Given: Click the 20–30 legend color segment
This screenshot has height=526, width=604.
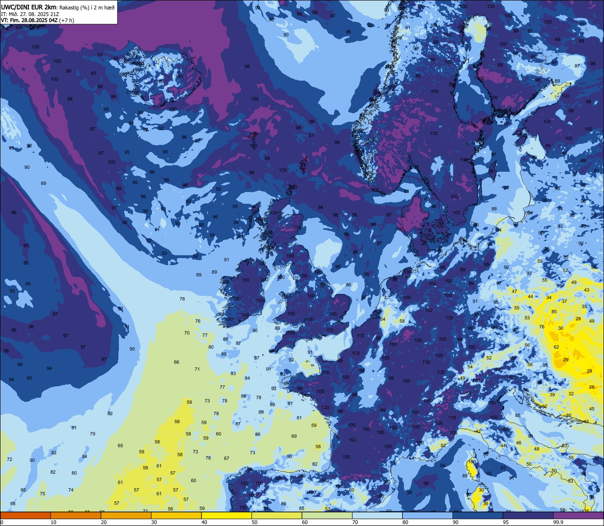Looking at the screenshot, I should 126,515.
